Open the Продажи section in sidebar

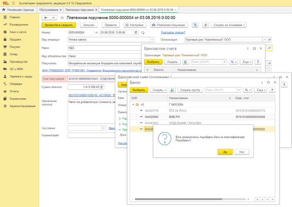click(15, 40)
